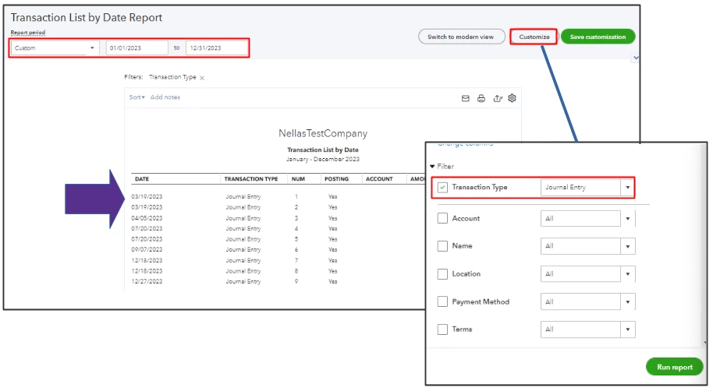The width and height of the screenshot is (713, 391).
Task: Click the date 04/05/2023 in the report
Action: 147,218
